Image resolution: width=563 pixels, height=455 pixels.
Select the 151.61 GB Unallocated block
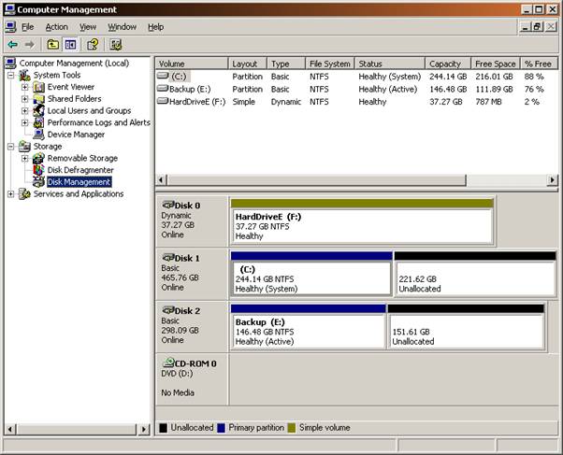click(466, 327)
